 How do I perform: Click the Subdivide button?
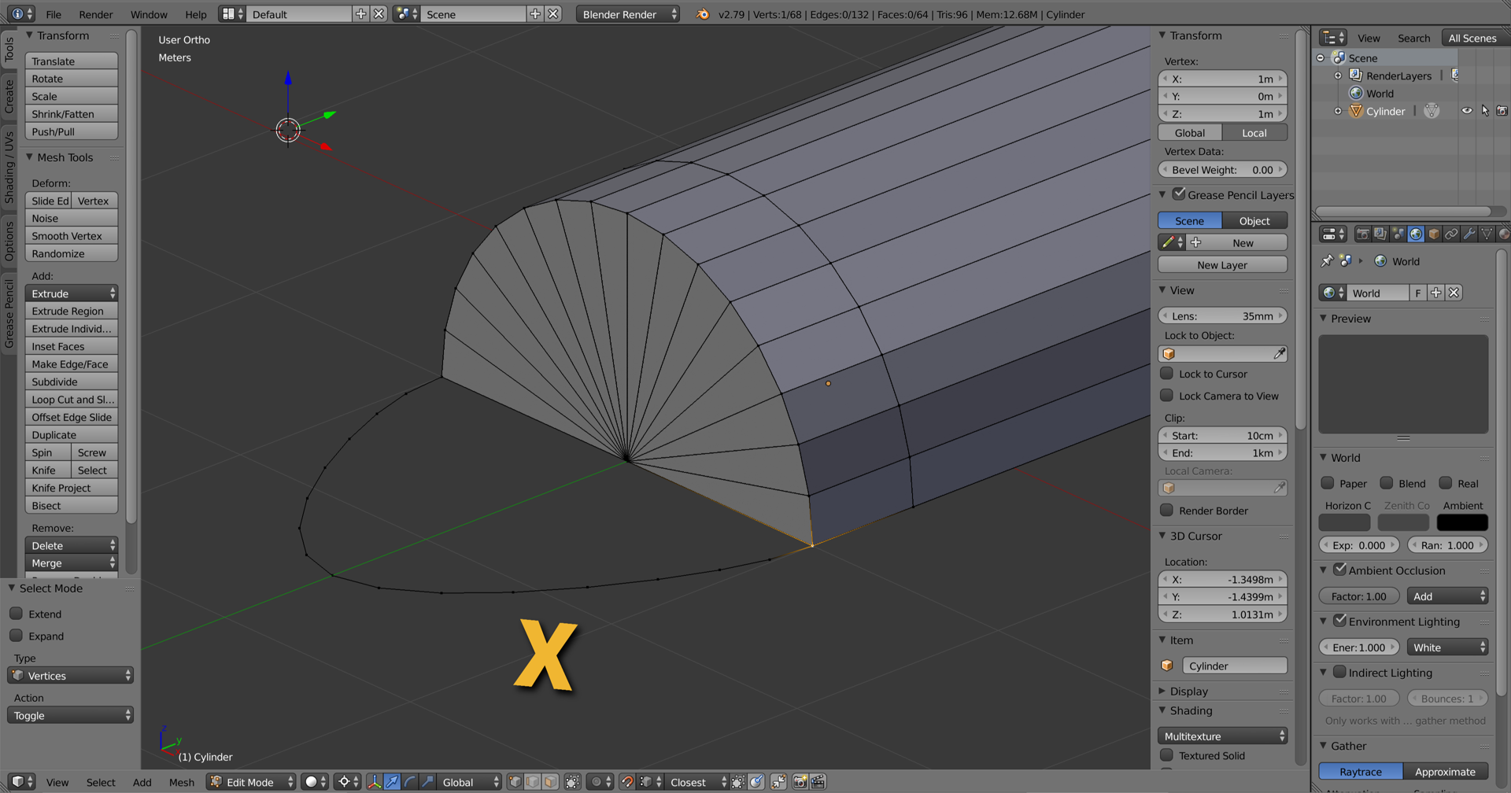click(x=71, y=382)
